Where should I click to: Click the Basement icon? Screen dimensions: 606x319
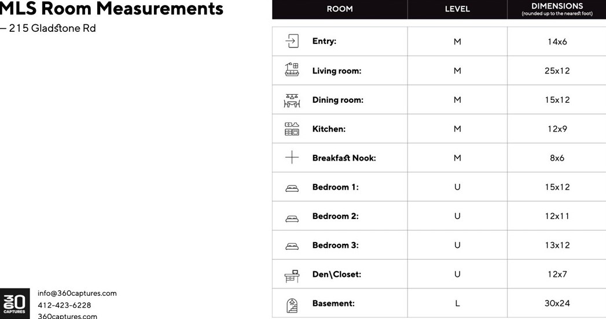(x=292, y=305)
